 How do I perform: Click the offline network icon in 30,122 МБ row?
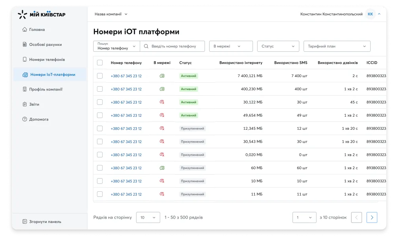(x=162, y=102)
